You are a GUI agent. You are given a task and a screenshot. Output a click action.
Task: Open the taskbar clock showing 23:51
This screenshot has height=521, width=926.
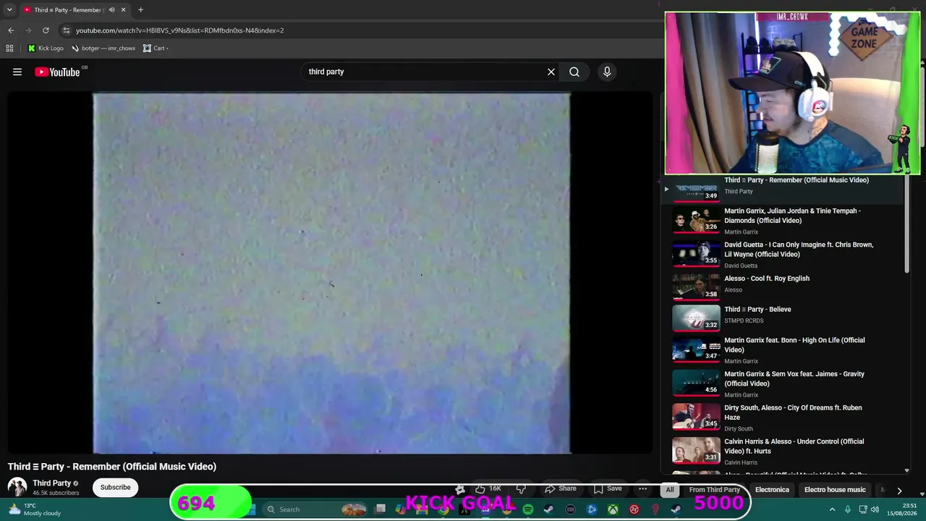point(903,509)
